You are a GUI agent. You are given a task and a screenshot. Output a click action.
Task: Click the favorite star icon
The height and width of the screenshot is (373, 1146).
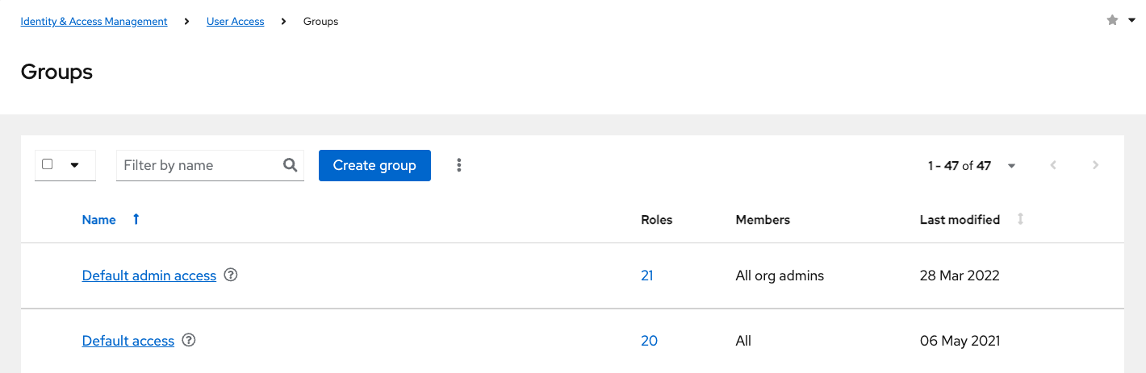pos(1112,21)
